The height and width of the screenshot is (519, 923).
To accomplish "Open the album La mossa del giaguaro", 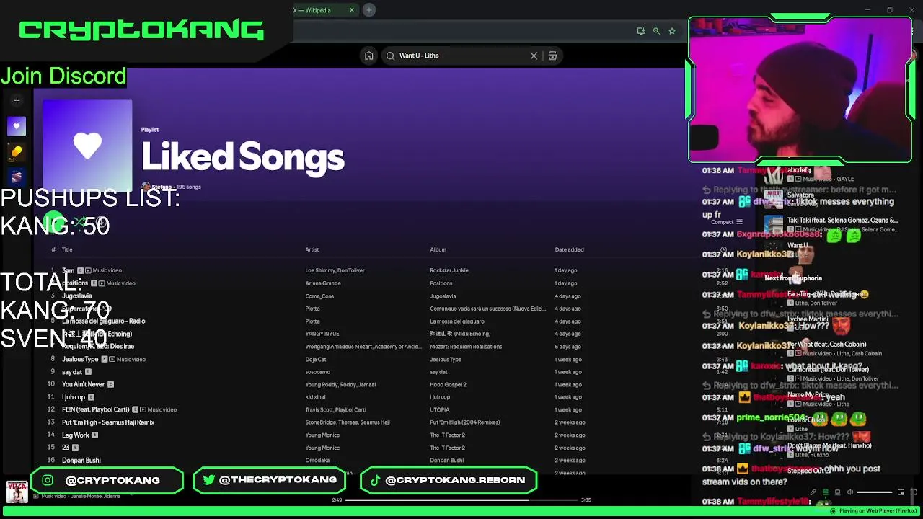I will pyautogui.click(x=457, y=321).
